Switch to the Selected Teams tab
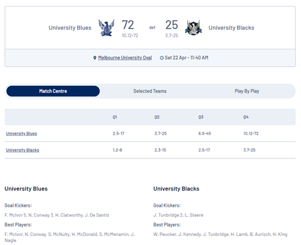The height and width of the screenshot is (245, 301). tap(150, 91)
